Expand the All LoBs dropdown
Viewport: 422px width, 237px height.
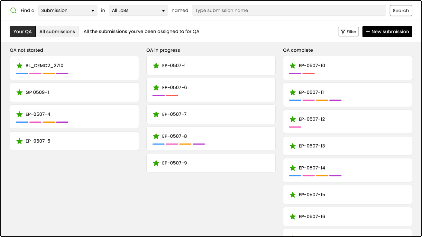pyautogui.click(x=138, y=10)
